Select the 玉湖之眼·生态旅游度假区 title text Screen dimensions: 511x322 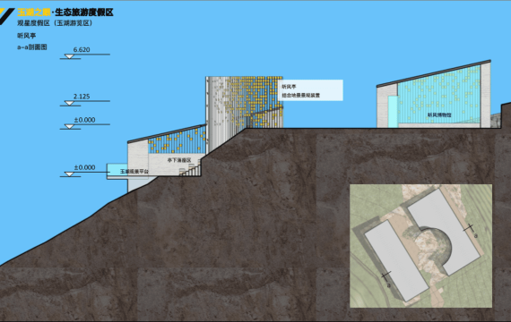(x=65, y=13)
